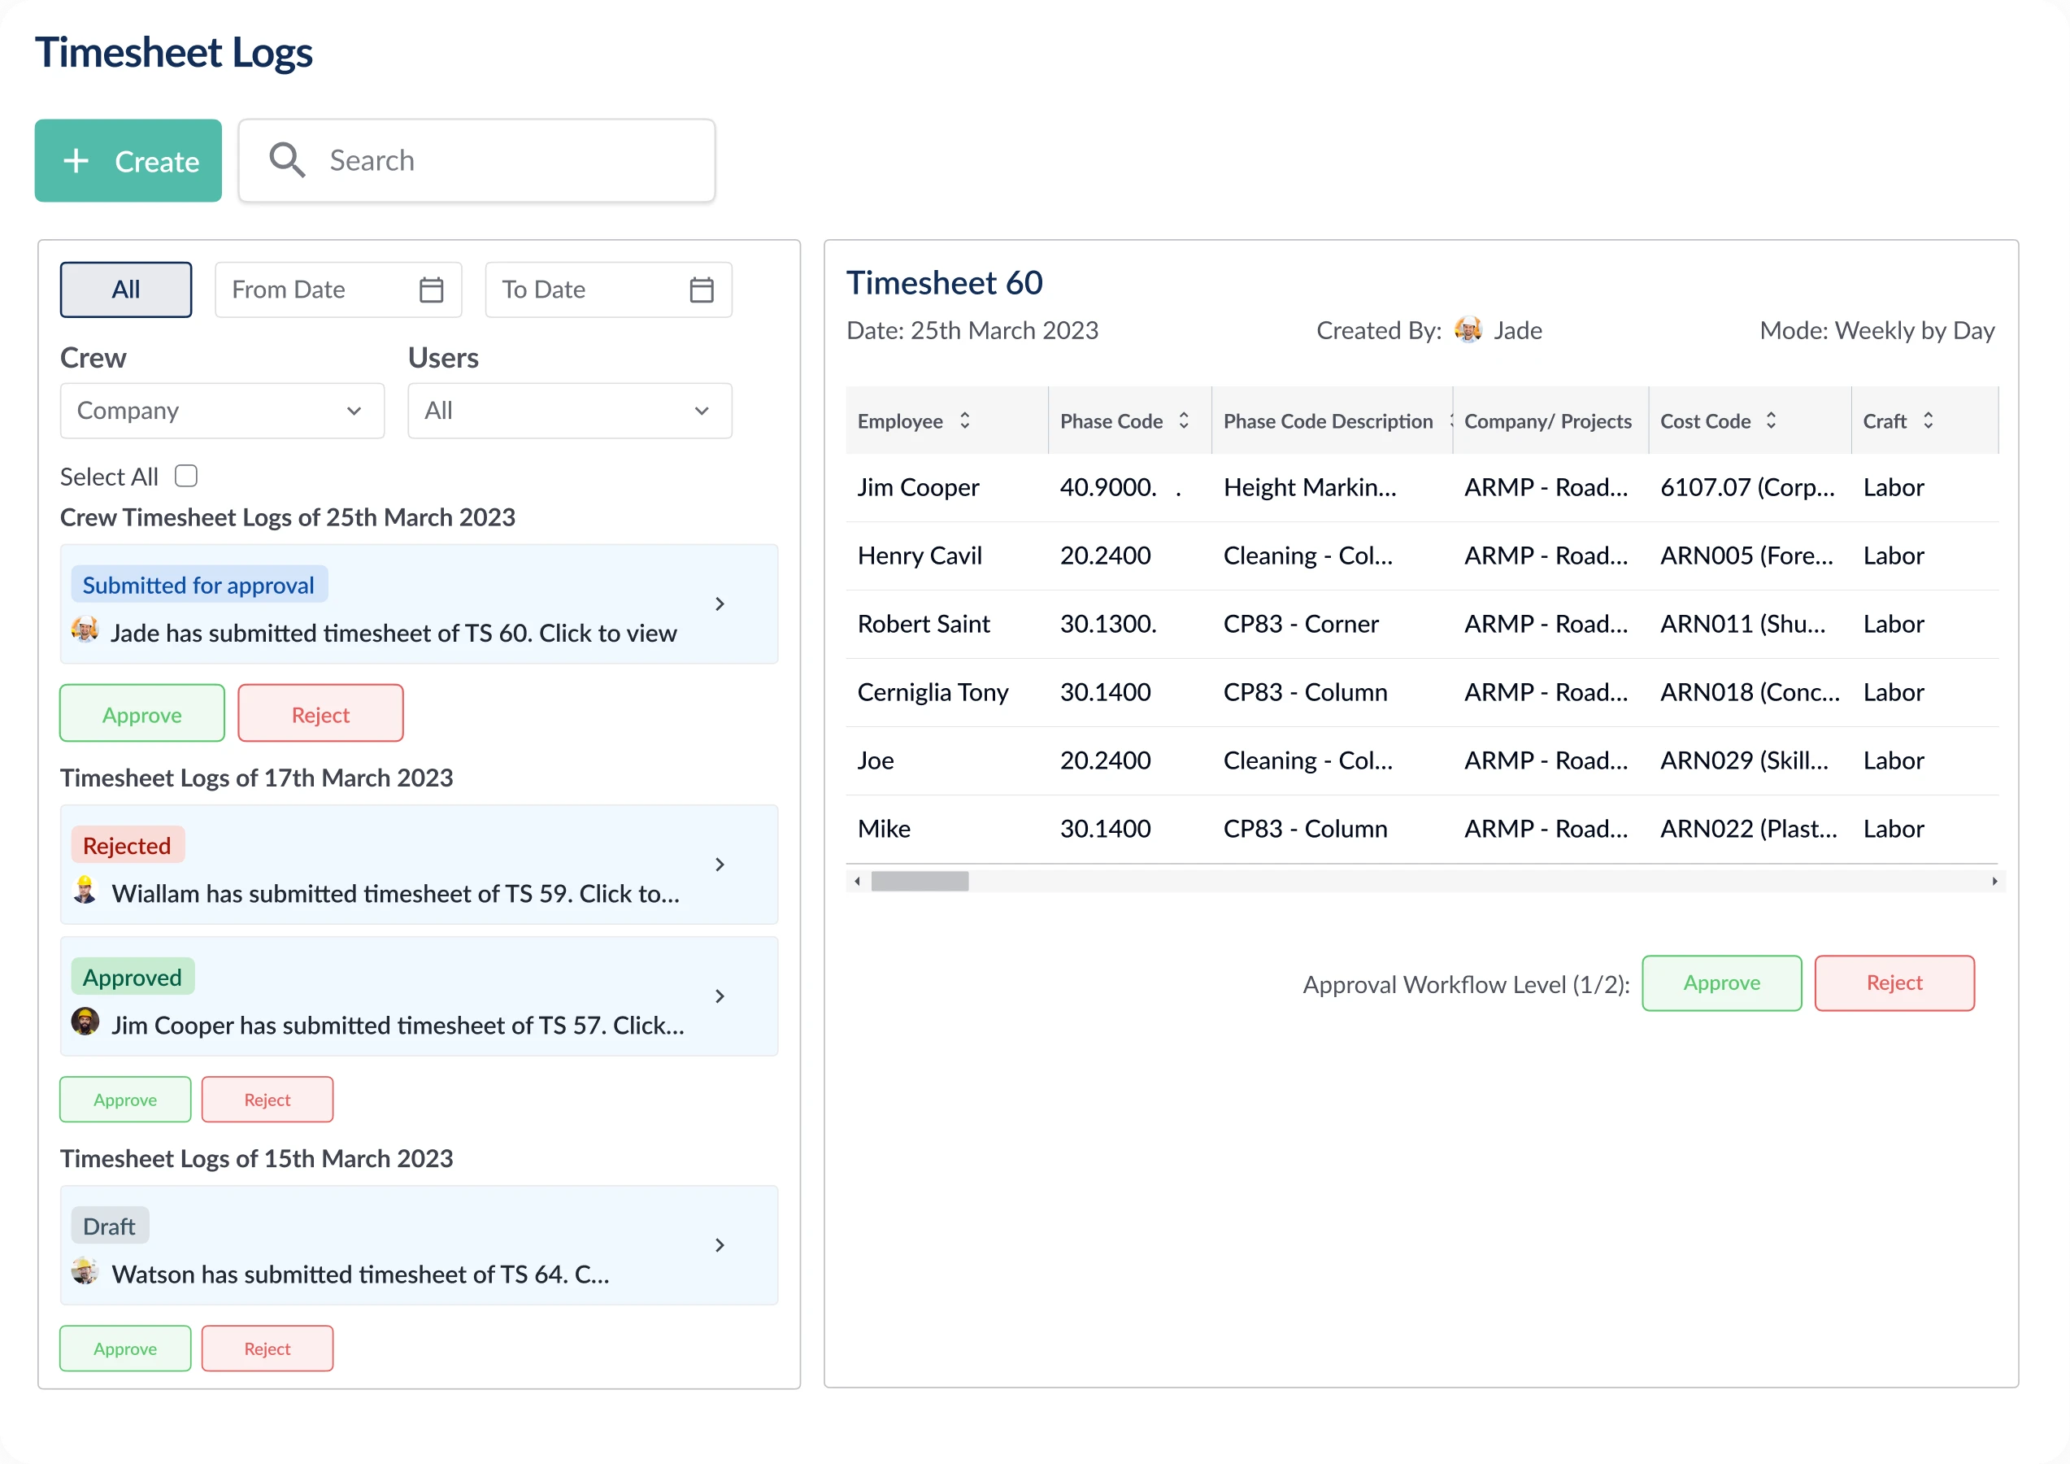Reject the TS 57 timesheet

click(x=267, y=1099)
